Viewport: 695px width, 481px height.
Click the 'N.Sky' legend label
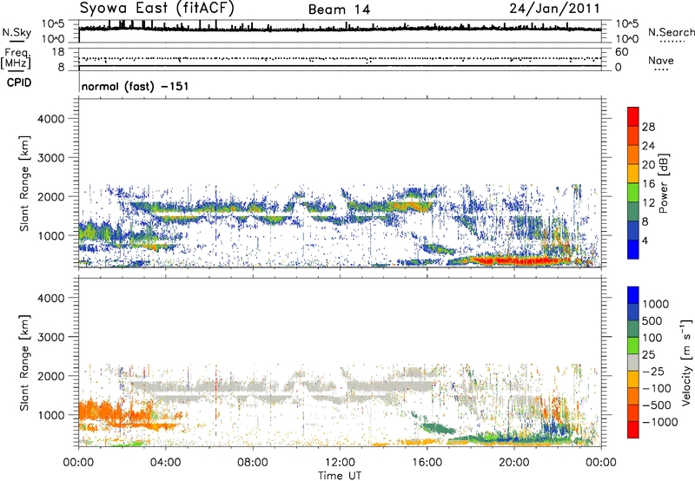(x=17, y=32)
